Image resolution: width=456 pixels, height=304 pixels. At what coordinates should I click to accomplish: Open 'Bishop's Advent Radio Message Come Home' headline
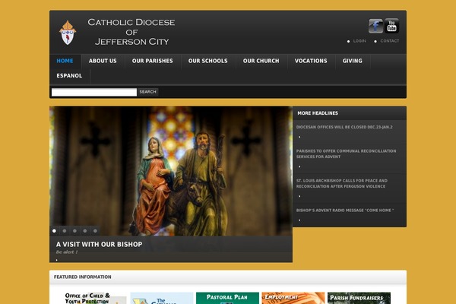[x=345, y=211]
